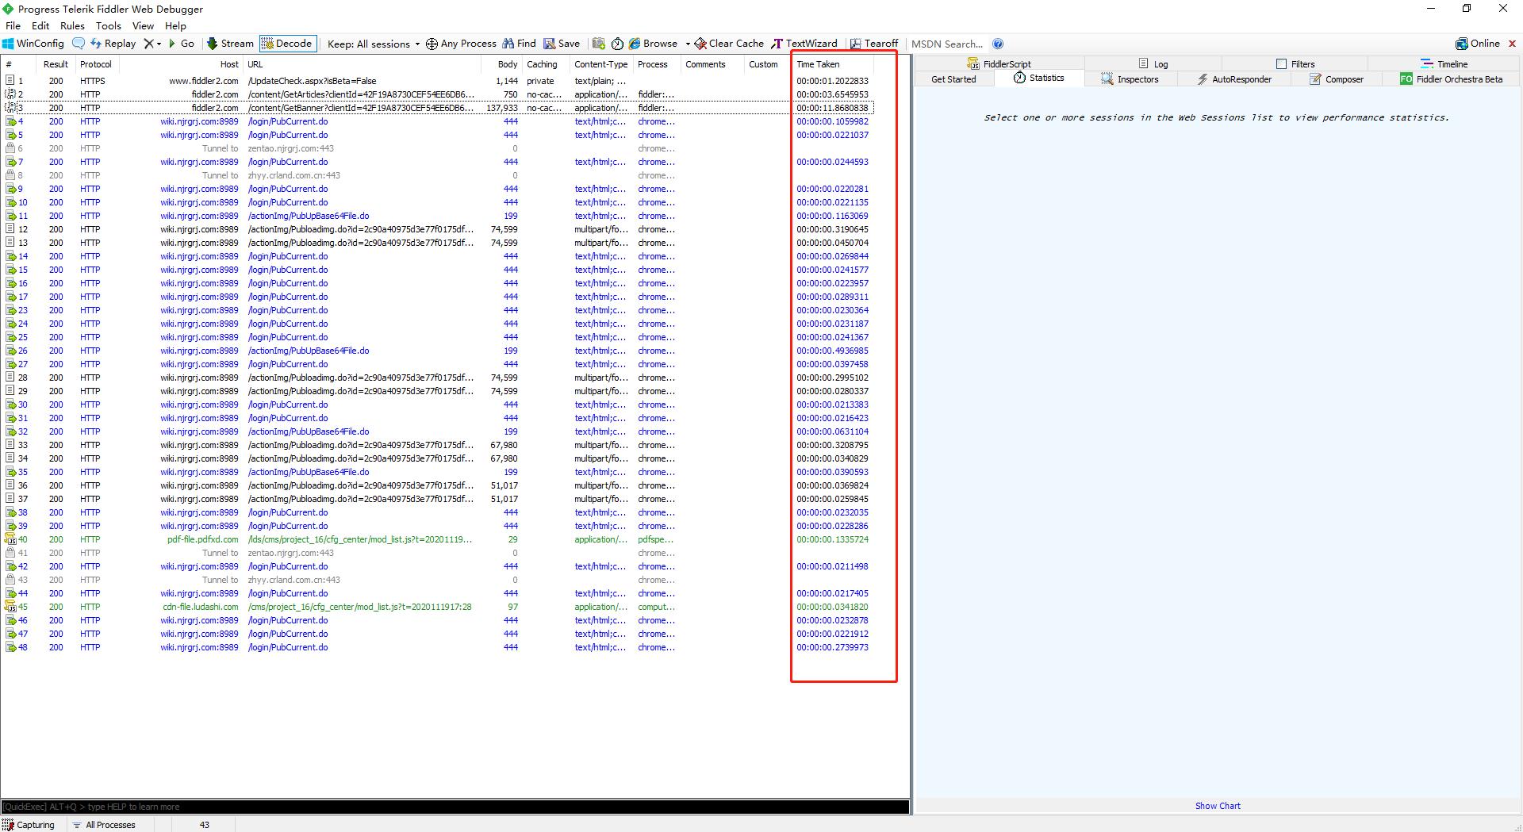Open the Get Started tab
Viewport: 1523px width, 832px height.
(x=953, y=79)
